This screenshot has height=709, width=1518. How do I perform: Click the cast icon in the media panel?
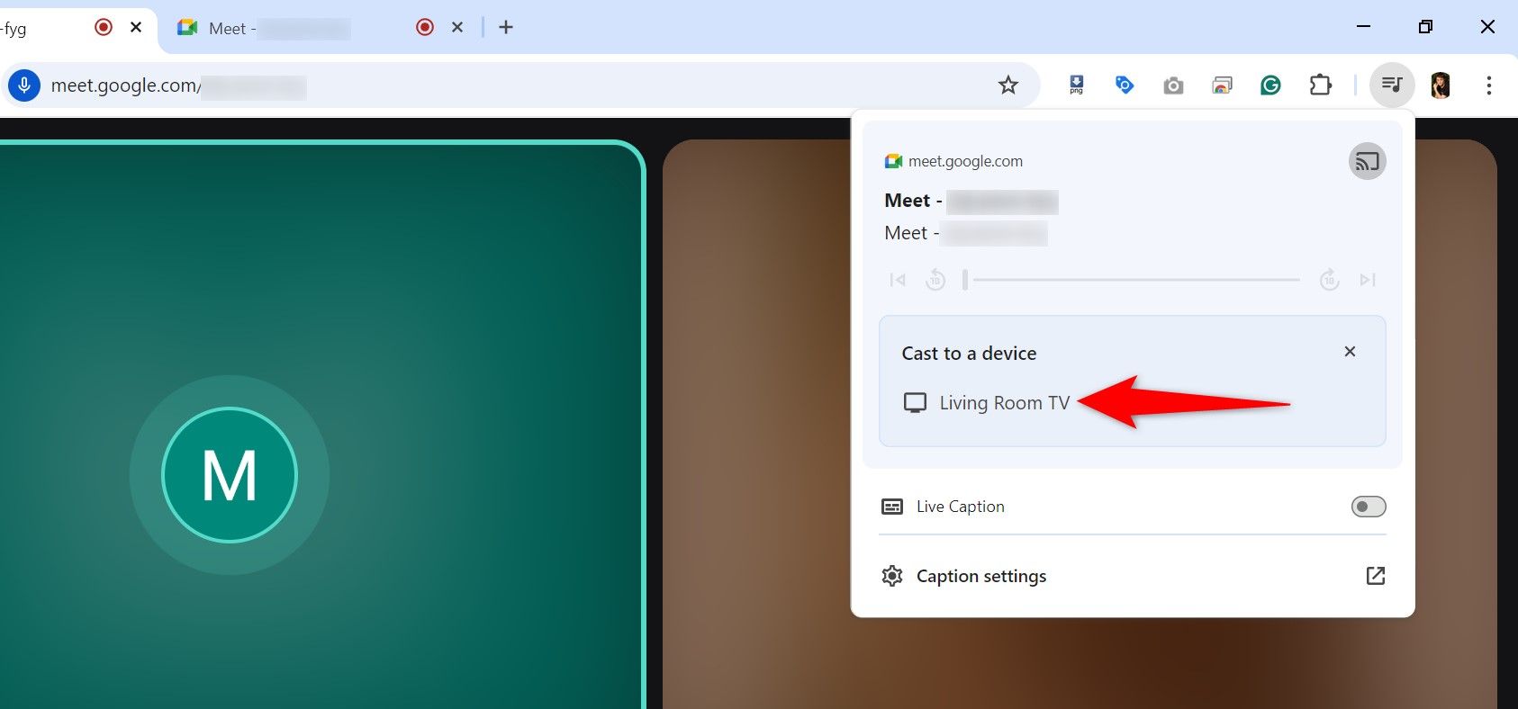point(1366,162)
